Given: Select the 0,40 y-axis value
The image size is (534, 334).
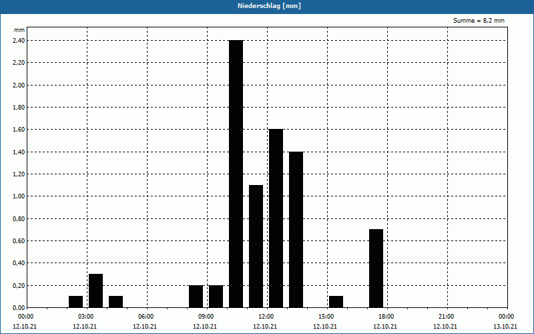Looking at the screenshot, I should point(19,263).
